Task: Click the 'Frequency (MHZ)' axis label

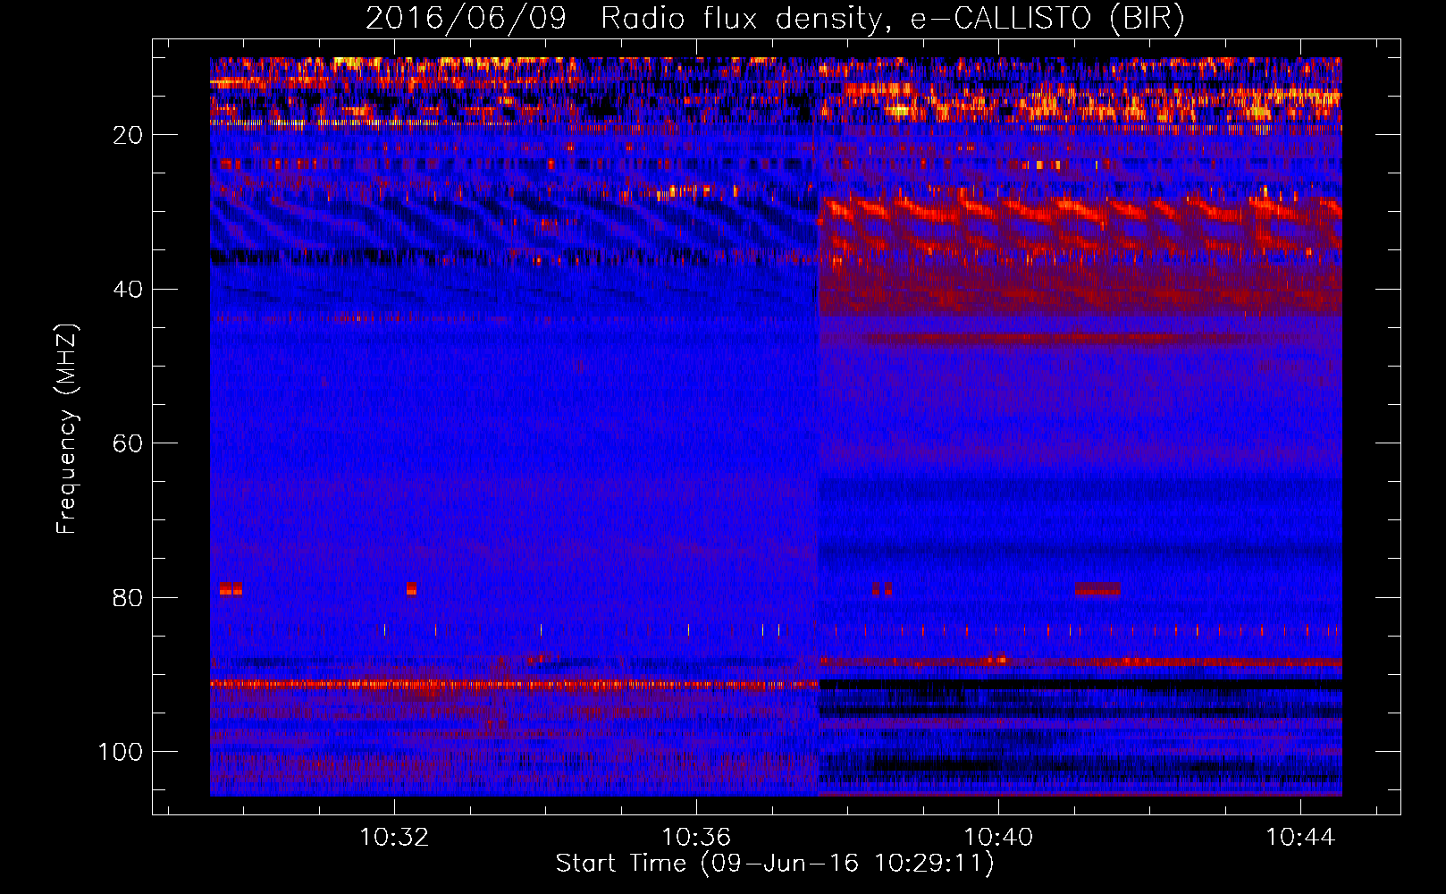Action: [x=67, y=428]
